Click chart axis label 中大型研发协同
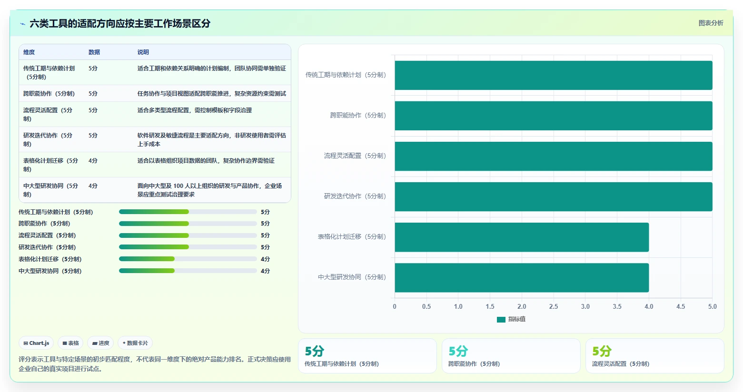Viewport: 743px width, 392px height. pyautogui.click(x=352, y=277)
